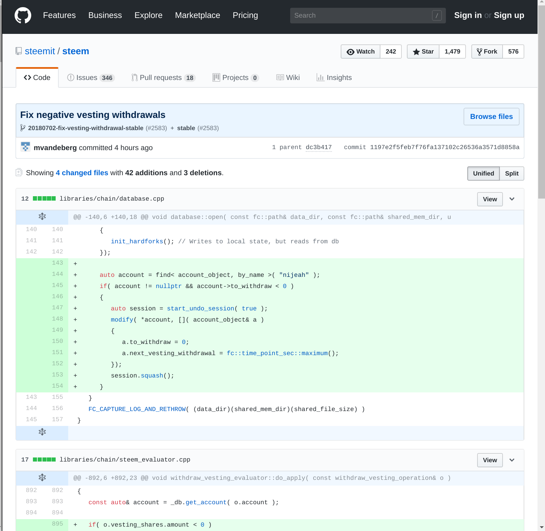Star the steem repository
Viewport: 545px width, 531px height.
[x=423, y=52]
